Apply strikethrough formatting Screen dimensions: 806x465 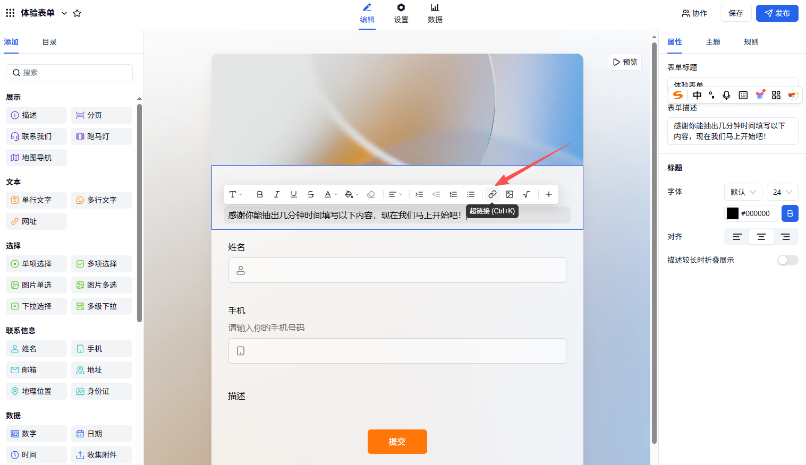click(x=311, y=194)
